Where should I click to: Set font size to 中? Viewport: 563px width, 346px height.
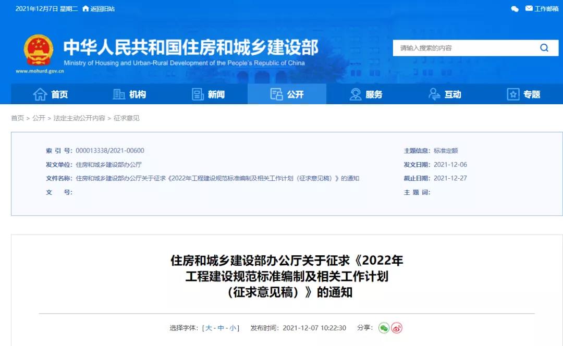click(221, 328)
